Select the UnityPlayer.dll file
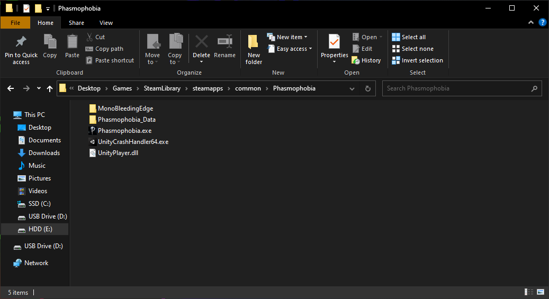Image resolution: width=549 pixels, height=299 pixels. (114, 153)
